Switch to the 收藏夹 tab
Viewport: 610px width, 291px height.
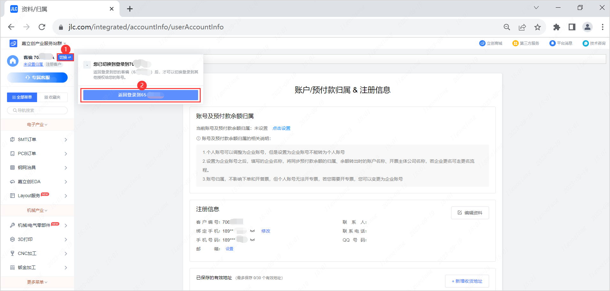click(53, 97)
